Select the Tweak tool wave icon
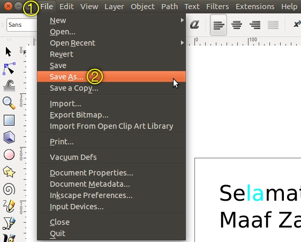The height and width of the screenshot is (242, 301). (x=9, y=86)
